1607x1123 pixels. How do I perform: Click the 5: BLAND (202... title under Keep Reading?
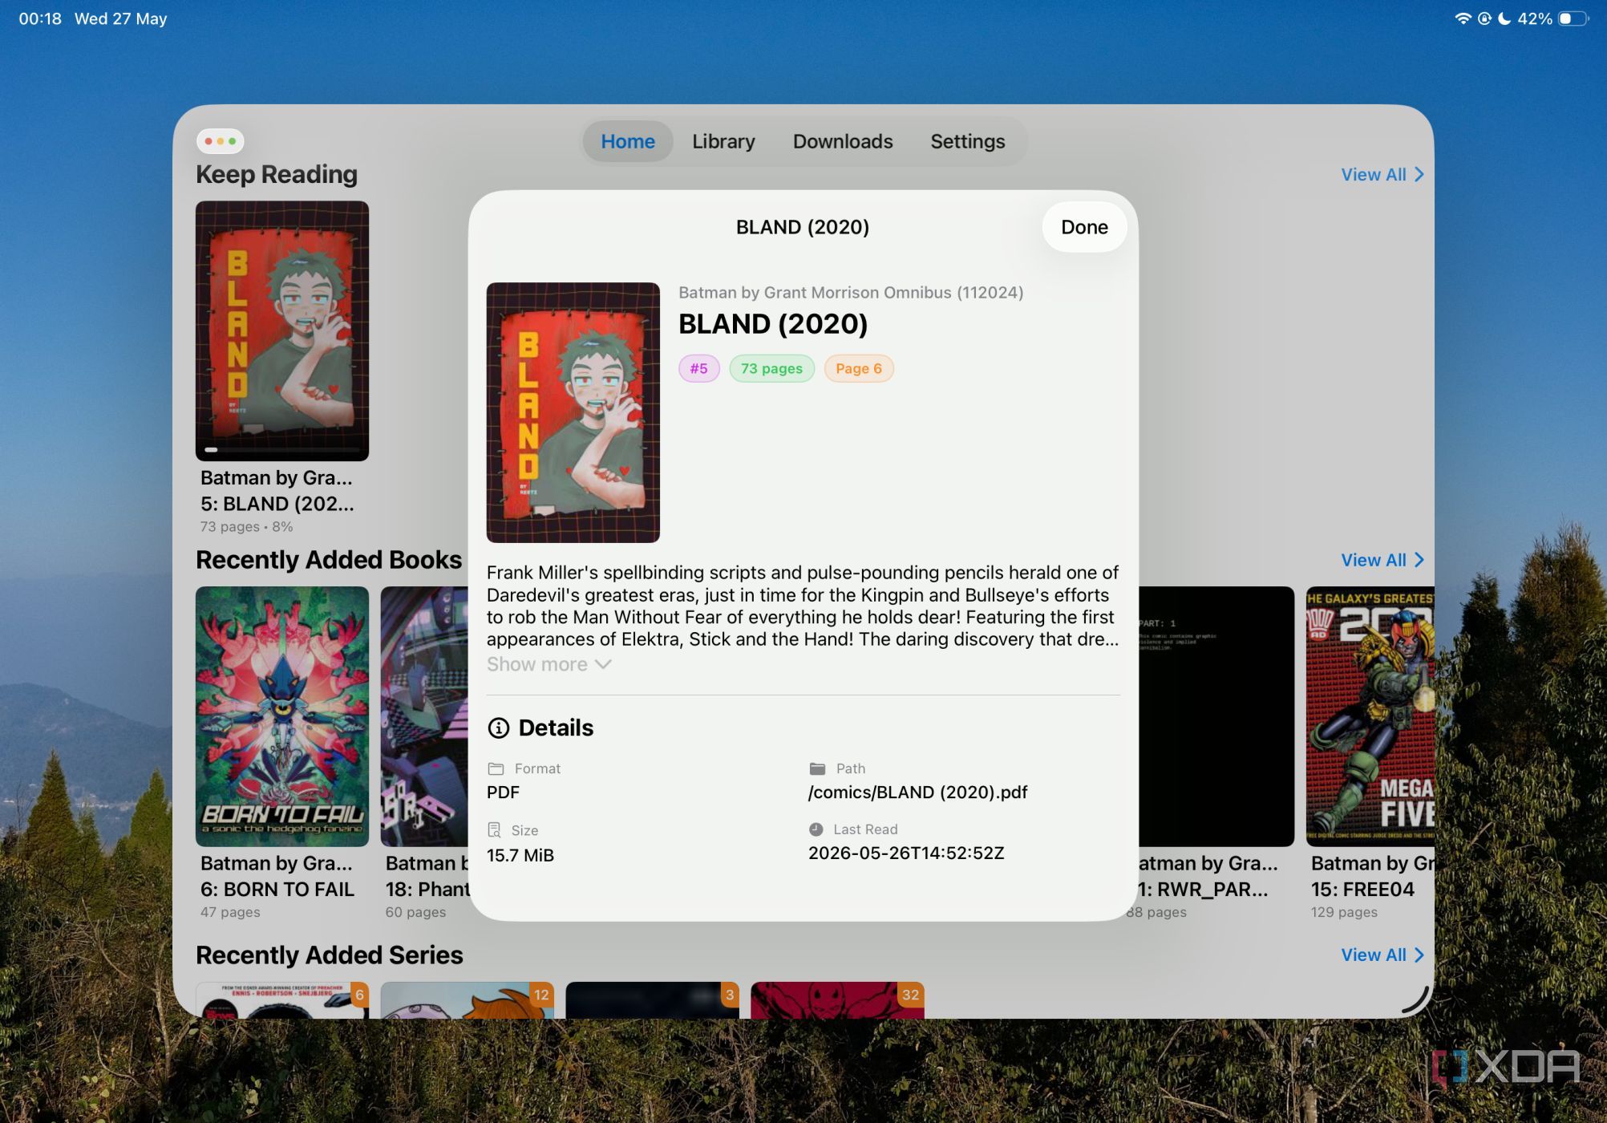click(x=277, y=504)
